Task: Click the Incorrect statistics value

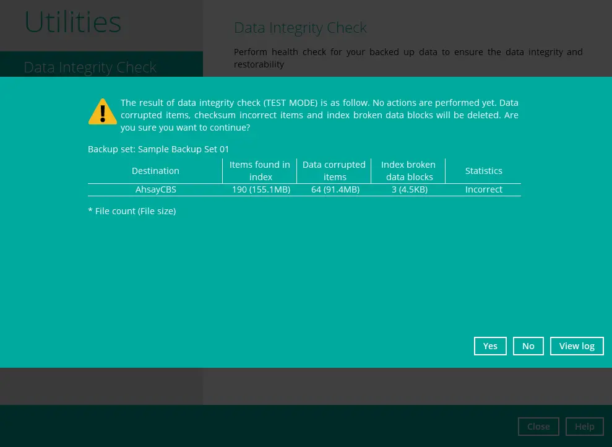Action: tap(483, 189)
